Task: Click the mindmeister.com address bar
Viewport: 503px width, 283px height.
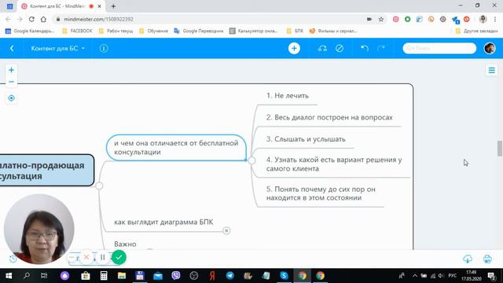Action: click(208, 19)
